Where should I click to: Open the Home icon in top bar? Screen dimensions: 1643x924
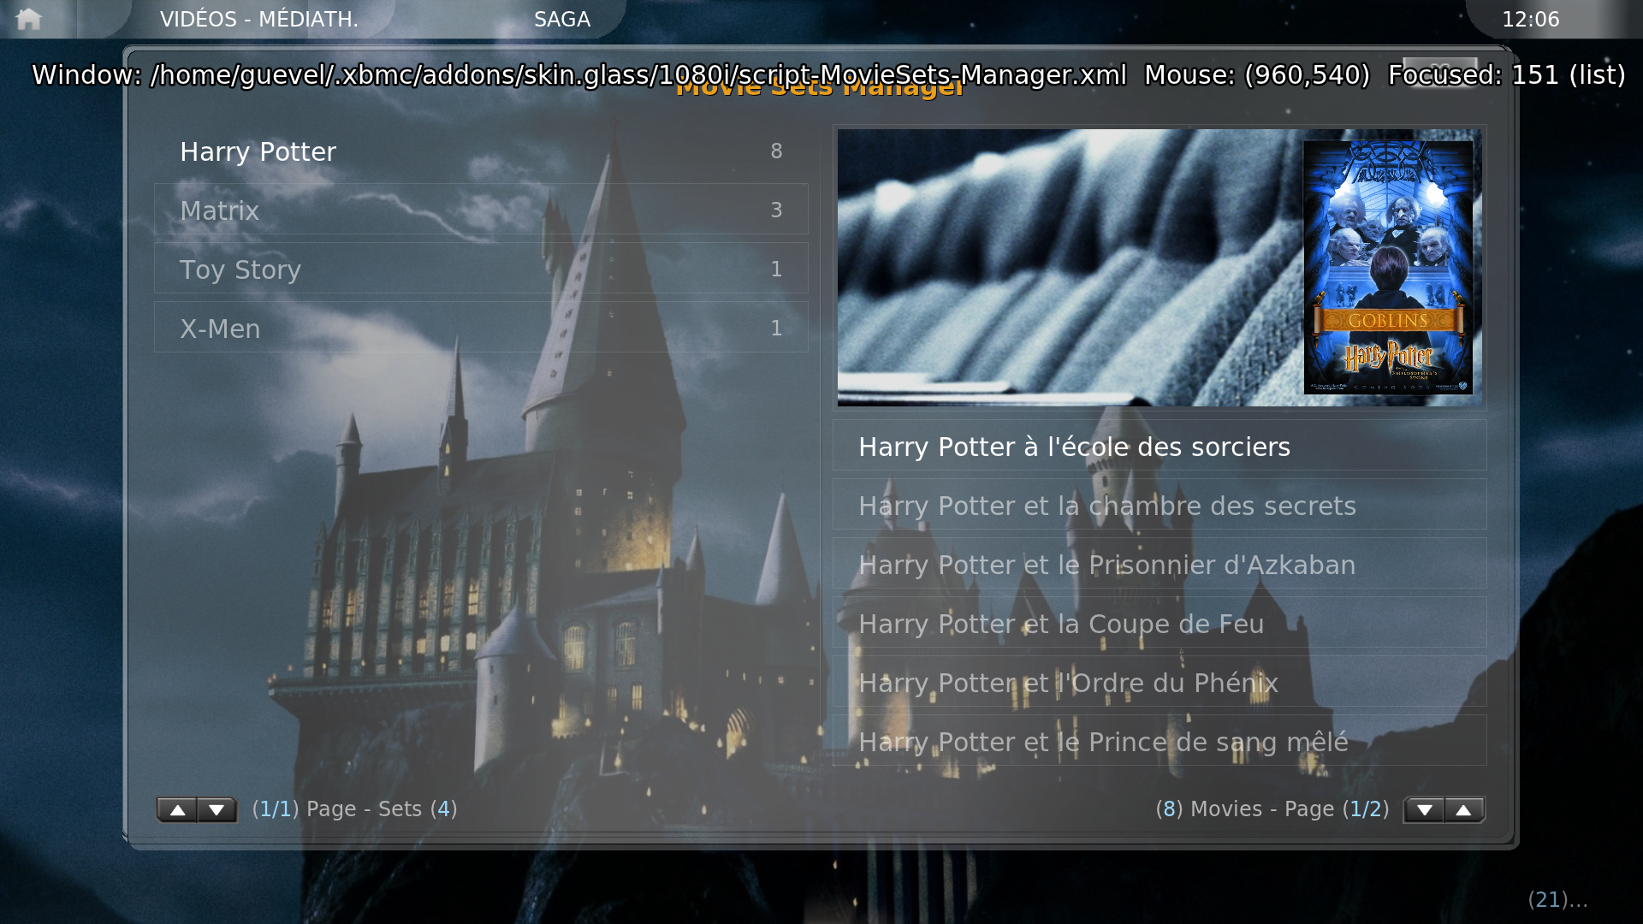pos(28,19)
